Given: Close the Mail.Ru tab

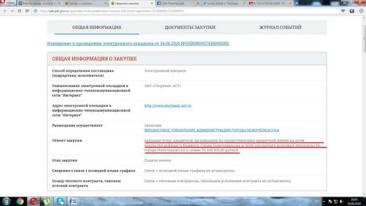Looking at the screenshot, I should coord(59,3).
